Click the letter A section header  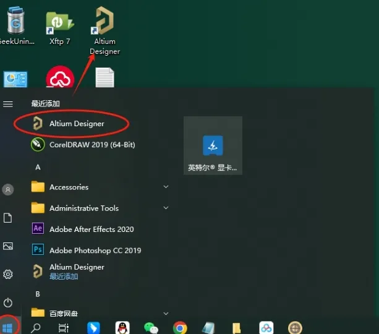point(38,167)
